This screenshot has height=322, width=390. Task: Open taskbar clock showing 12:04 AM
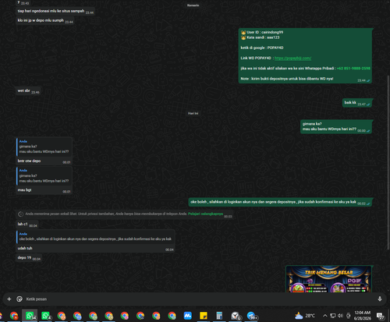click(x=363, y=316)
